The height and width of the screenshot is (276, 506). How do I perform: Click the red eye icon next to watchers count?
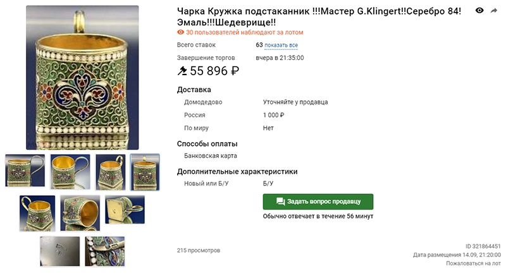180,32
